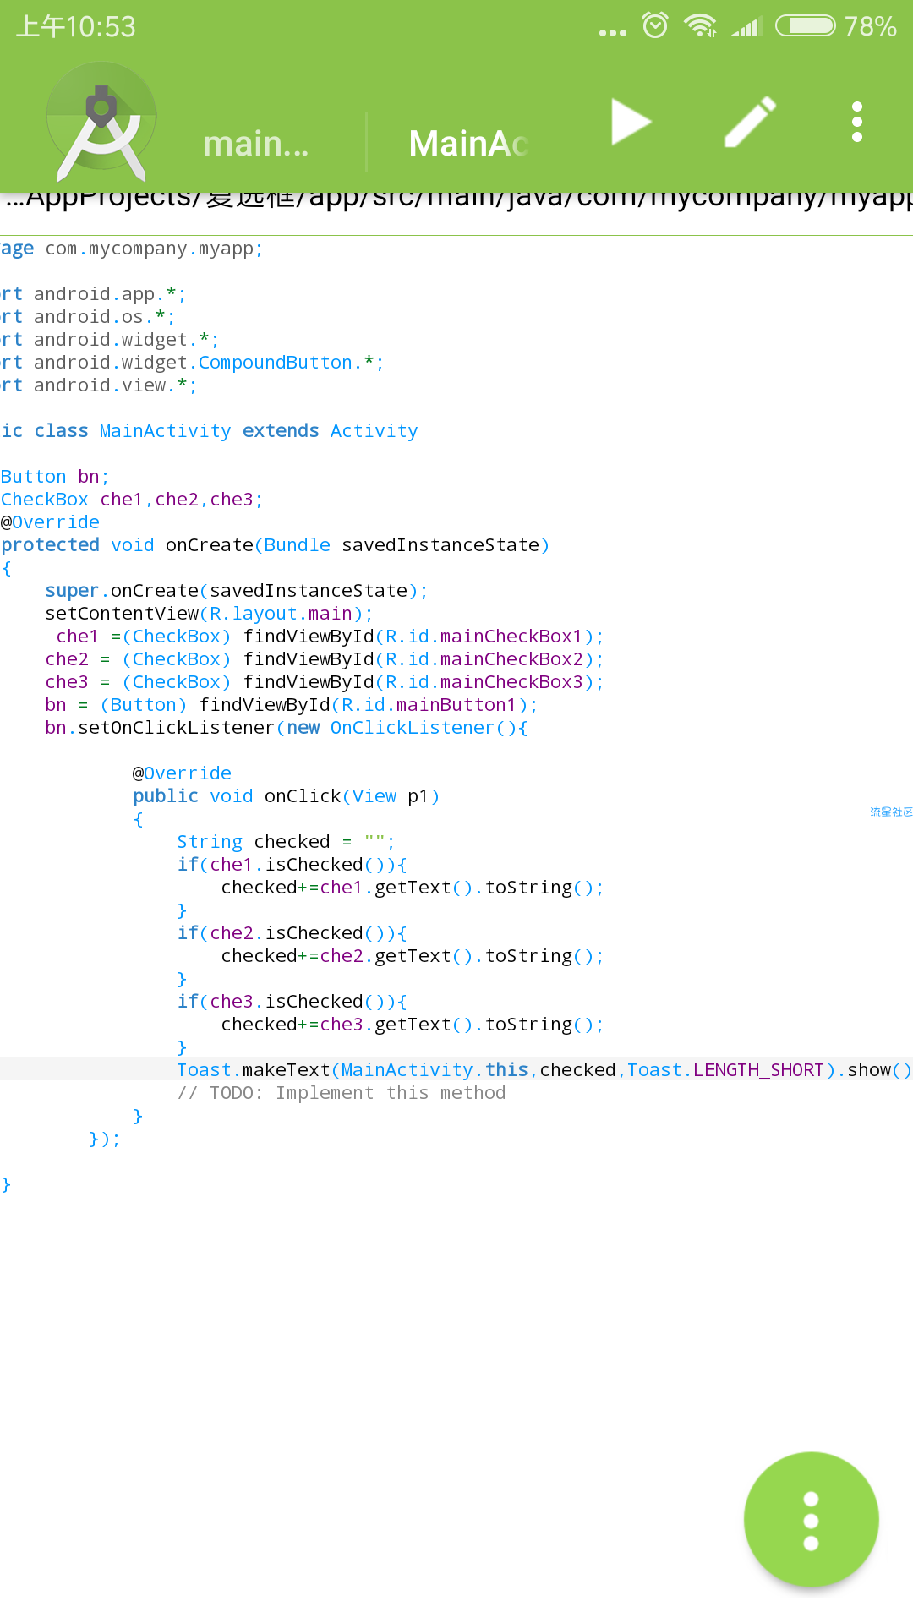Tap the Wi-Fi status icon
Screen dimensions: 913x1623
[x=700, y=26]
